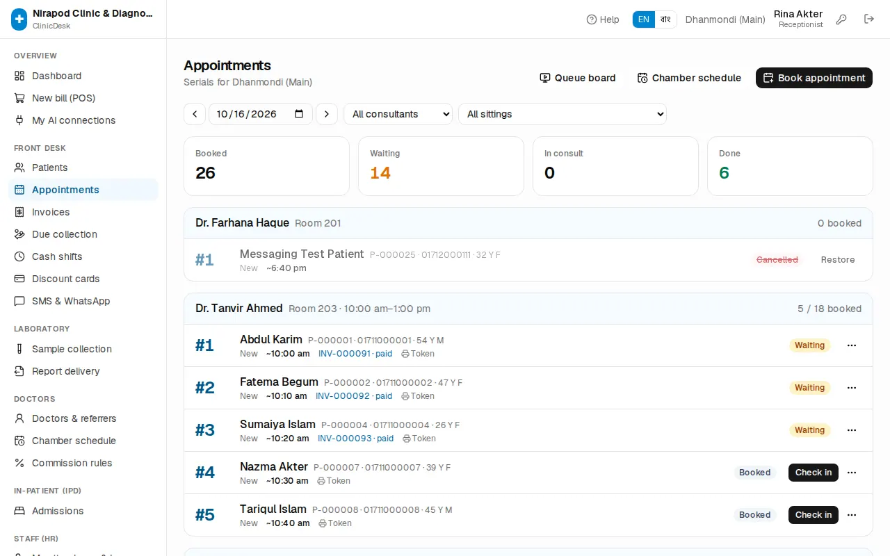This screenshot has height=556, width=890.
Task: Switch language to EN
Action: [644, 19]
